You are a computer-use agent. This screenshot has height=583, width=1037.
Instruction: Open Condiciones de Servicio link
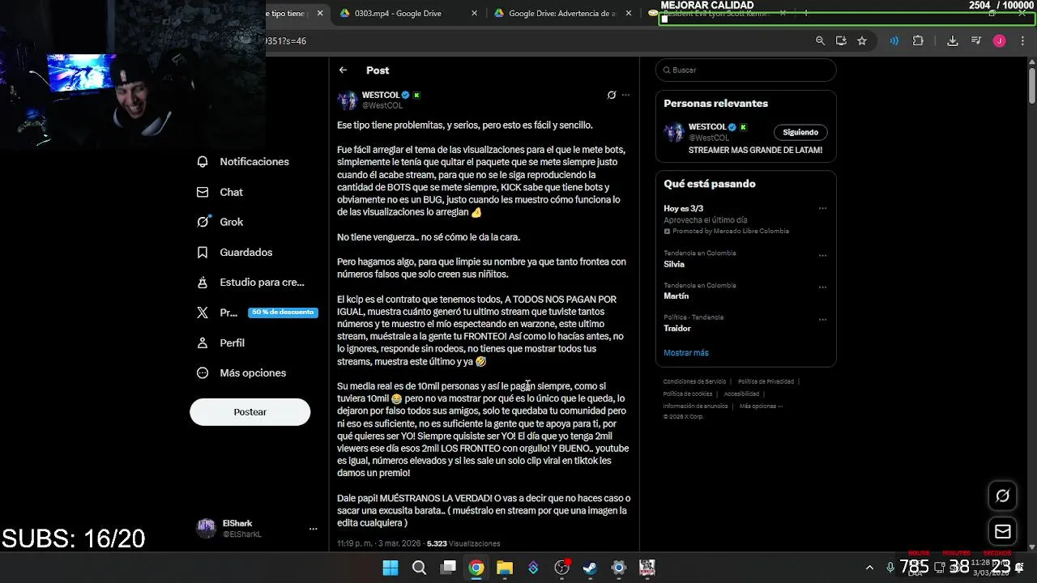(x=694, y=382)
